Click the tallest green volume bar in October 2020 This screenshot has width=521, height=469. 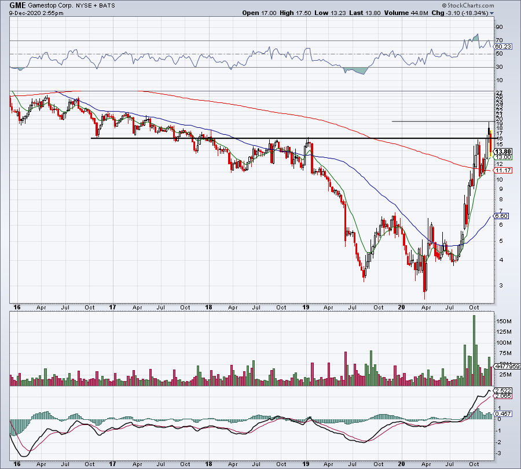point(474,350)
